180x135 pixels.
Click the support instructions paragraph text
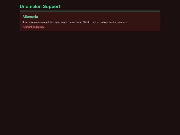click(x=75, y=22)
